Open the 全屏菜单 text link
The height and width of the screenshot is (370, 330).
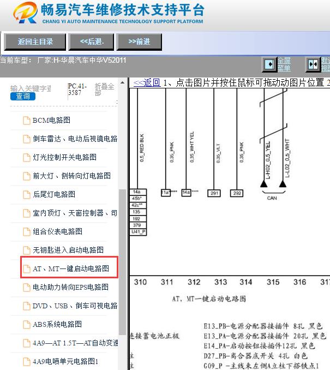point(284,64)
